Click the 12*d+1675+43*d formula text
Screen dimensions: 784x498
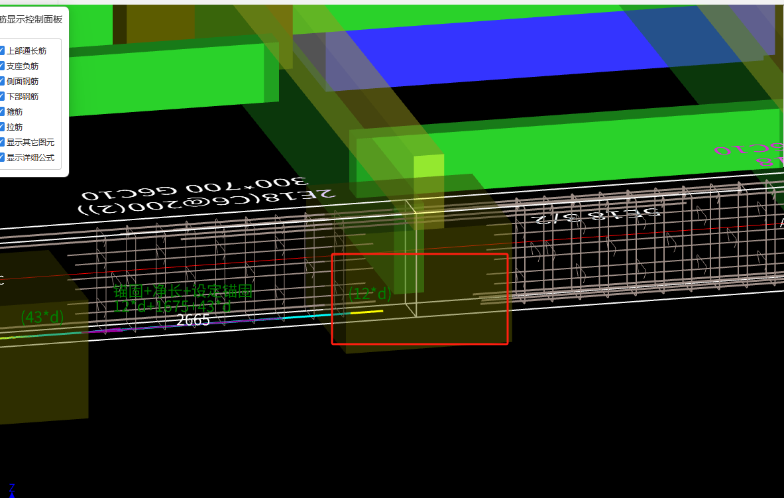[x=172, y=306]
